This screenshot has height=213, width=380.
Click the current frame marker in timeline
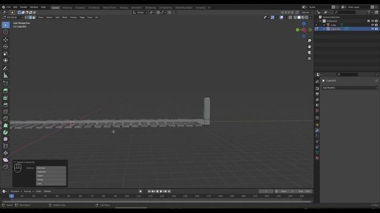[x=11, y=196]
